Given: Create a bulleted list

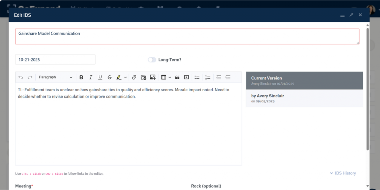Looking at the screenshot, I should 197,77.
